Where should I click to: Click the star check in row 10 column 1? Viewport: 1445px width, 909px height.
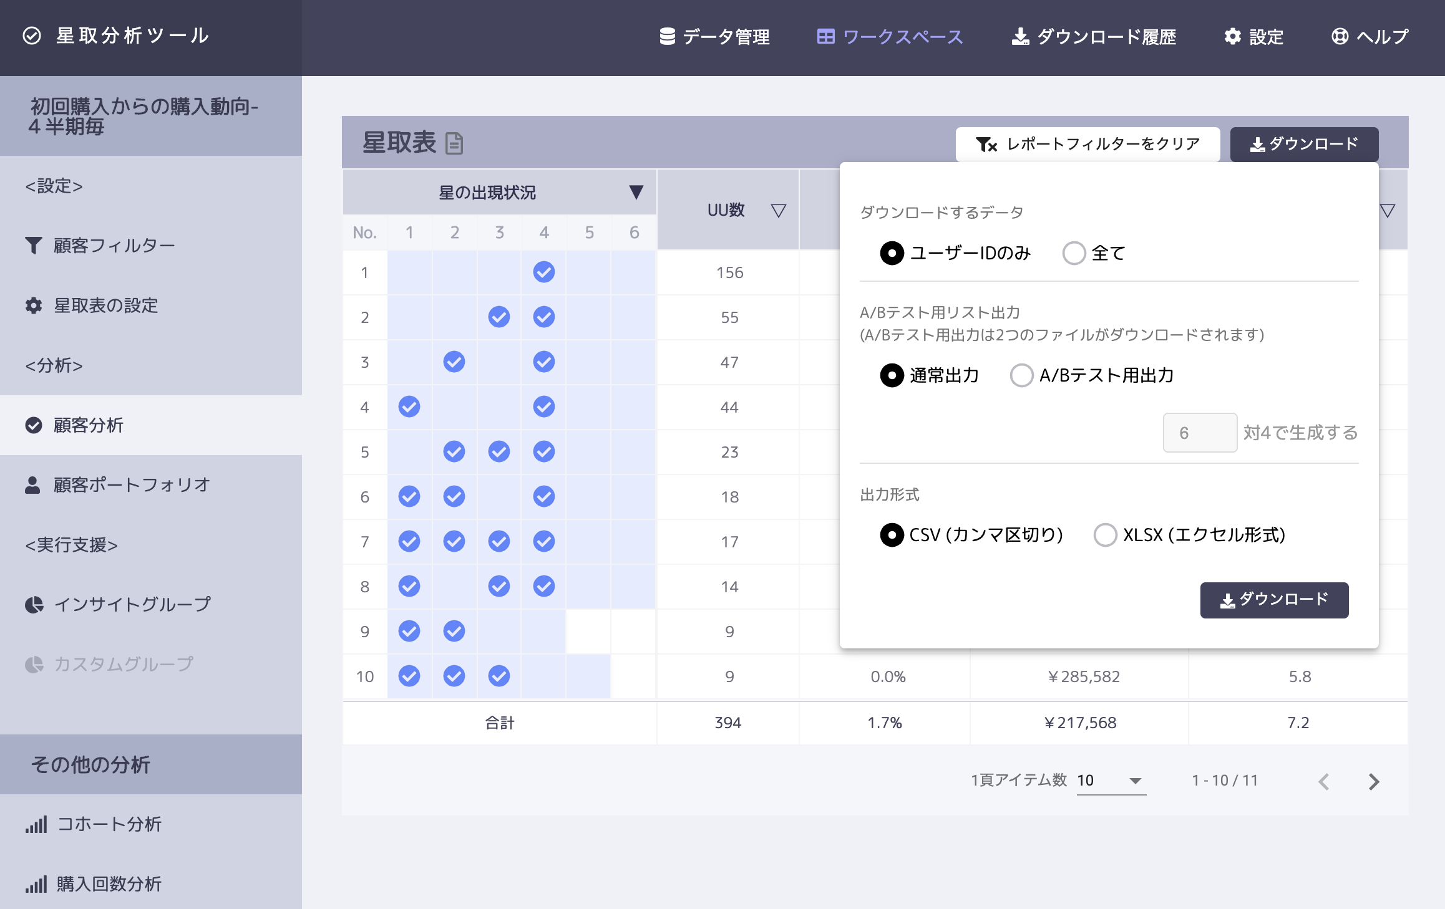click(x=409, y=676)
